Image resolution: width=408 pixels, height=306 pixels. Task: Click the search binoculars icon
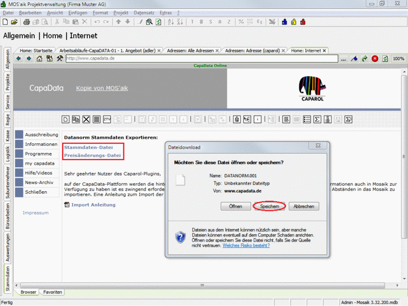pos(149,22)
